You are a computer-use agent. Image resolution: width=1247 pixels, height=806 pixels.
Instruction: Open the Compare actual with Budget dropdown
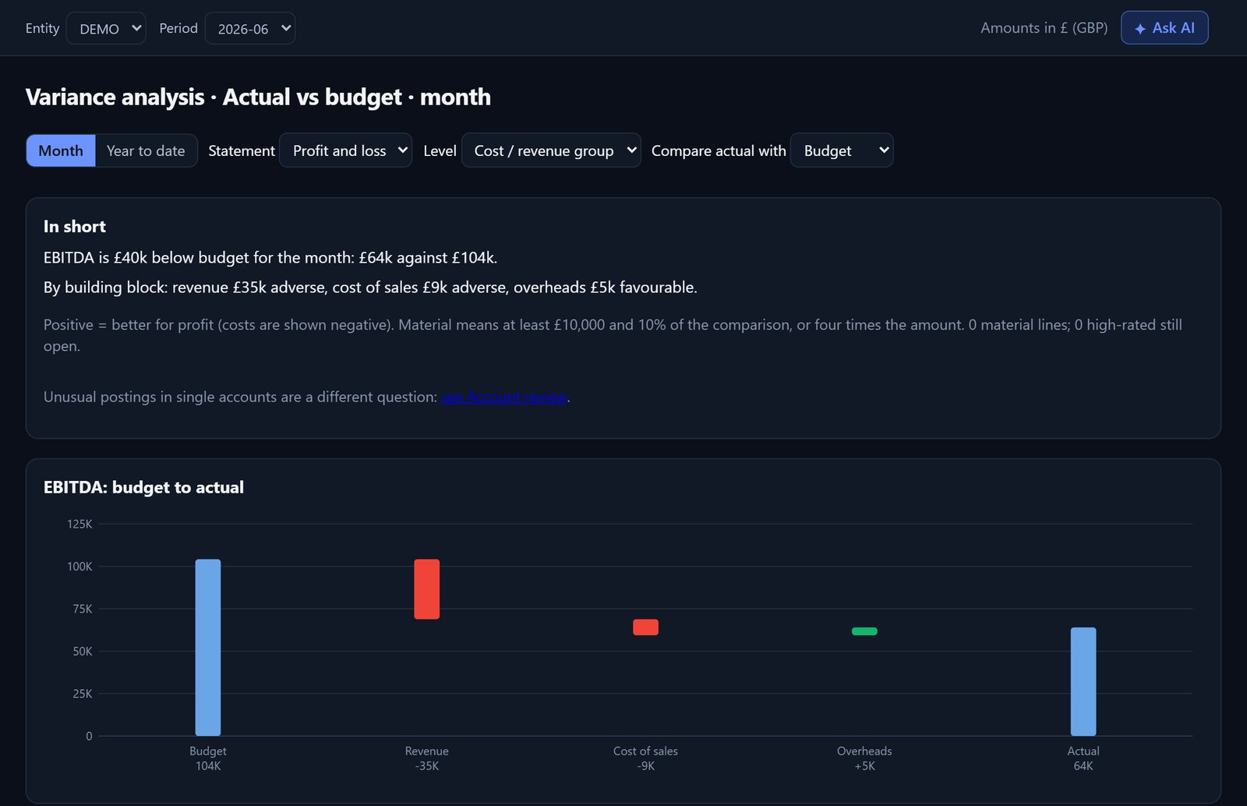click(x=842, y=150)
